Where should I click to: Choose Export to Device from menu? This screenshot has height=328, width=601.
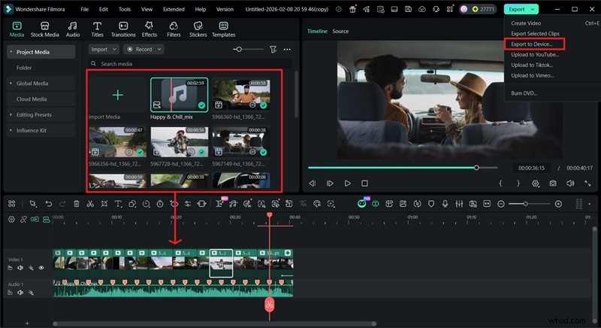532,44
